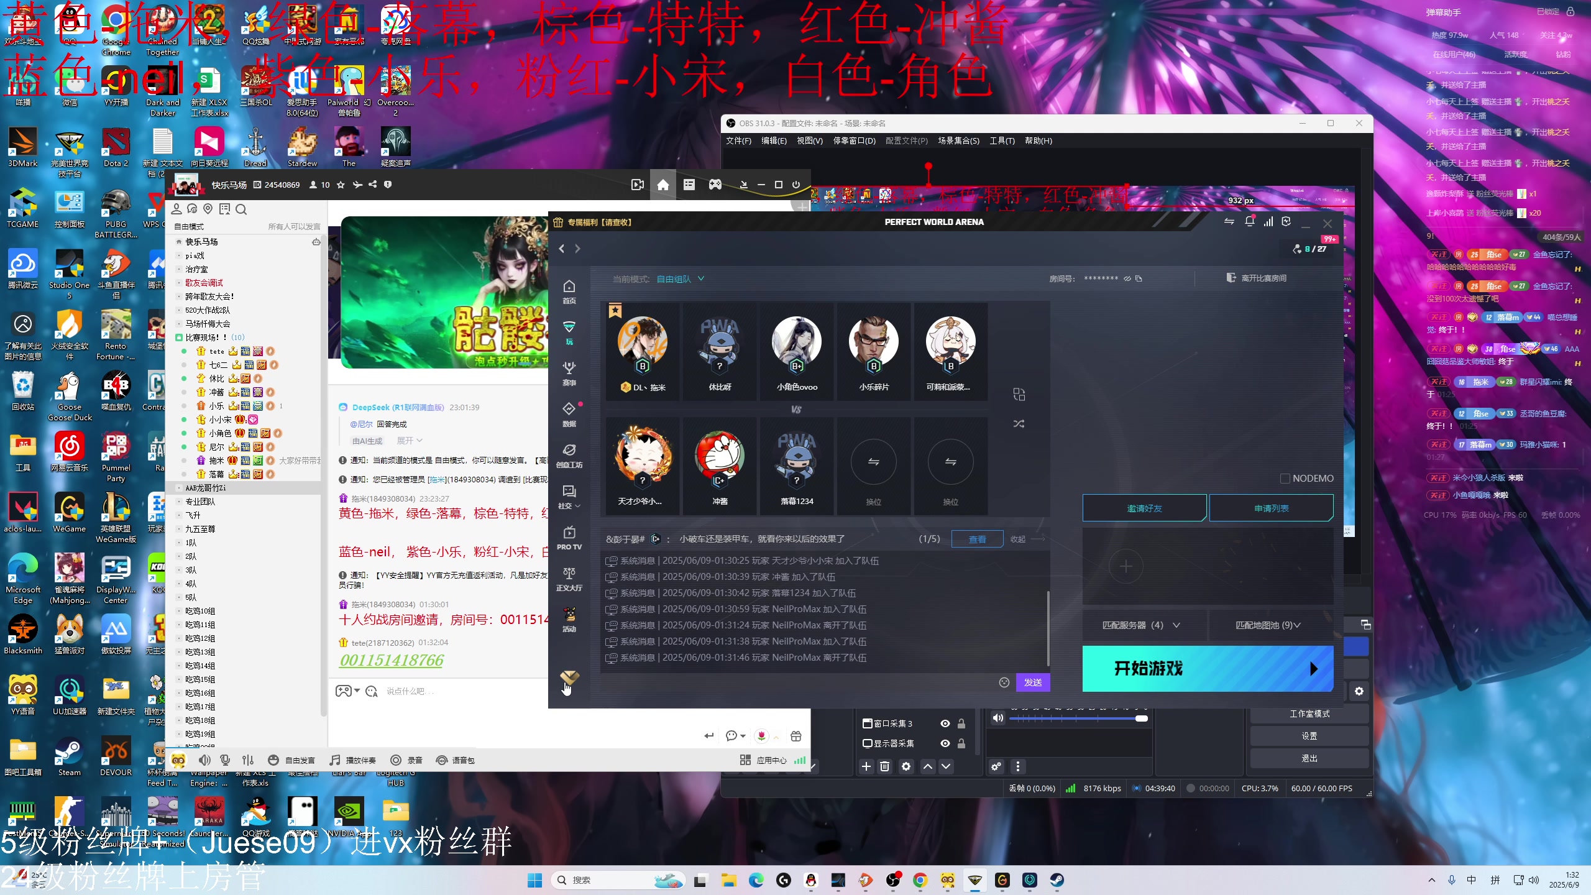Shuffle teams with the random icon
1591x895 pixels.
point(1019,424)
